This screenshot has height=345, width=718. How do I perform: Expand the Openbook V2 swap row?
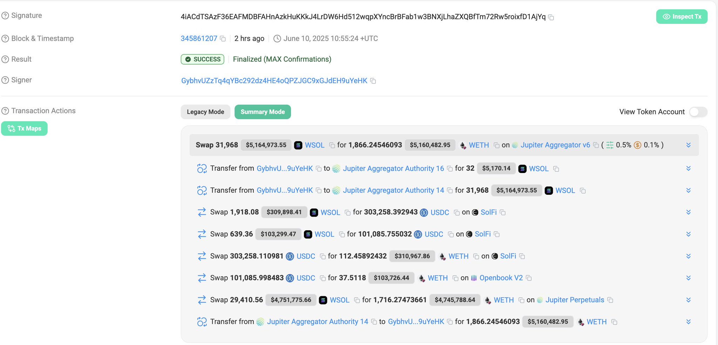(689, 278)
